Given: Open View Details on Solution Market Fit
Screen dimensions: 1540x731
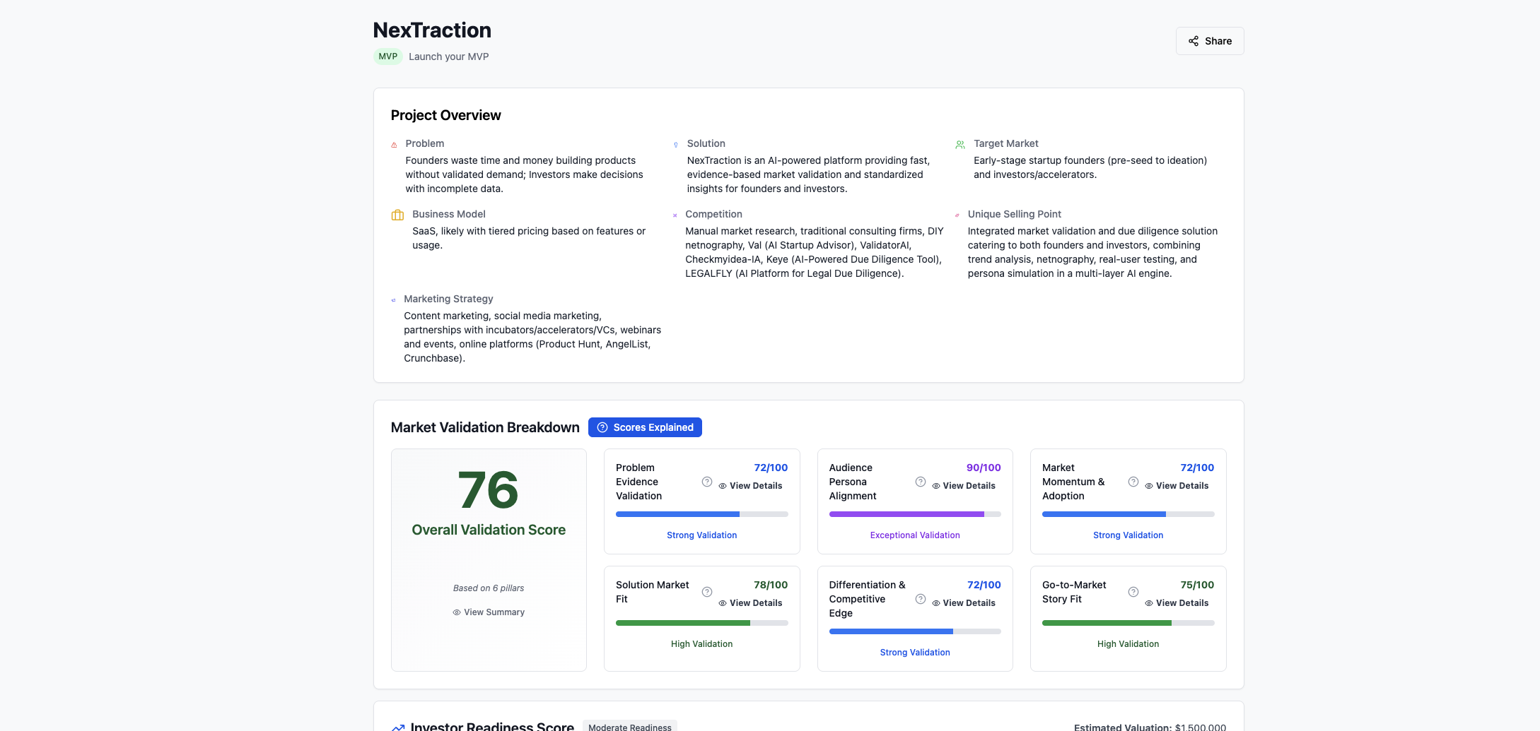Looking at the screenshot, I should pos(750,602).
